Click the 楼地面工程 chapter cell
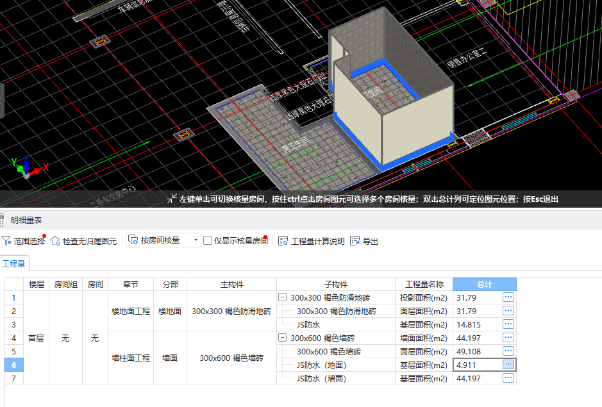This screenshot has width=602, height=407. (x=131, y=311)
